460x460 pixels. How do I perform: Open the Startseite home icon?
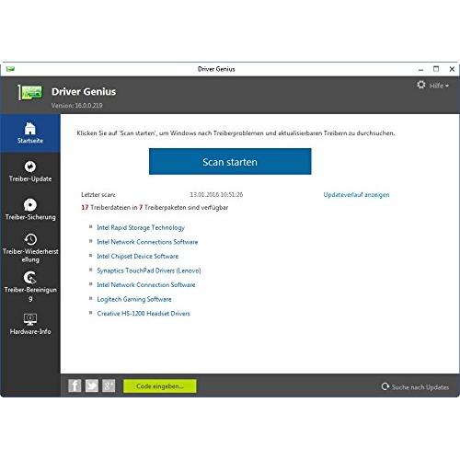coord(30,128)
